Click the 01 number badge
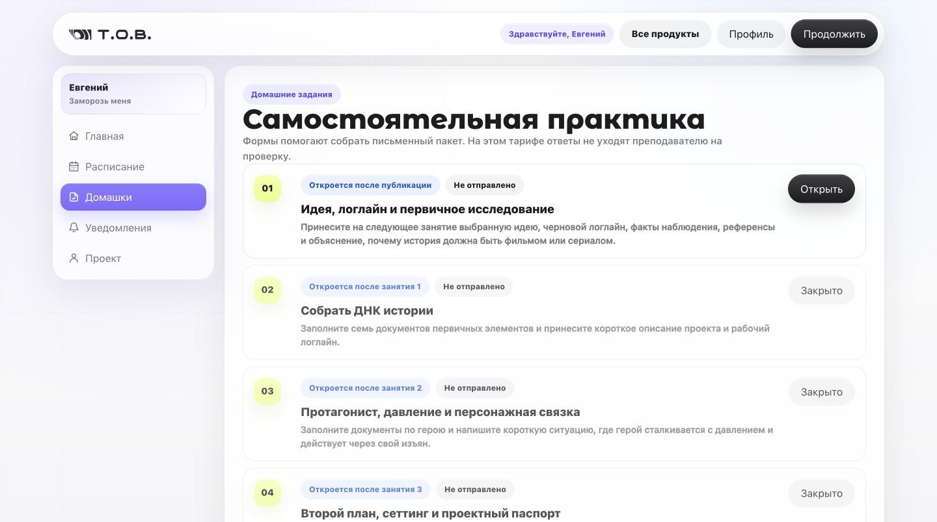Viewport: 937px width, 522px height. (x=267, y=189)
